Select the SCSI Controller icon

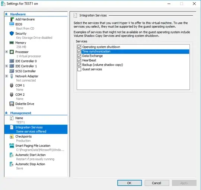(x=12, y=71)
